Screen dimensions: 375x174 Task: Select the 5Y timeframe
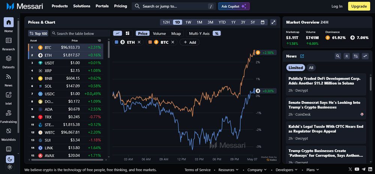253,22
